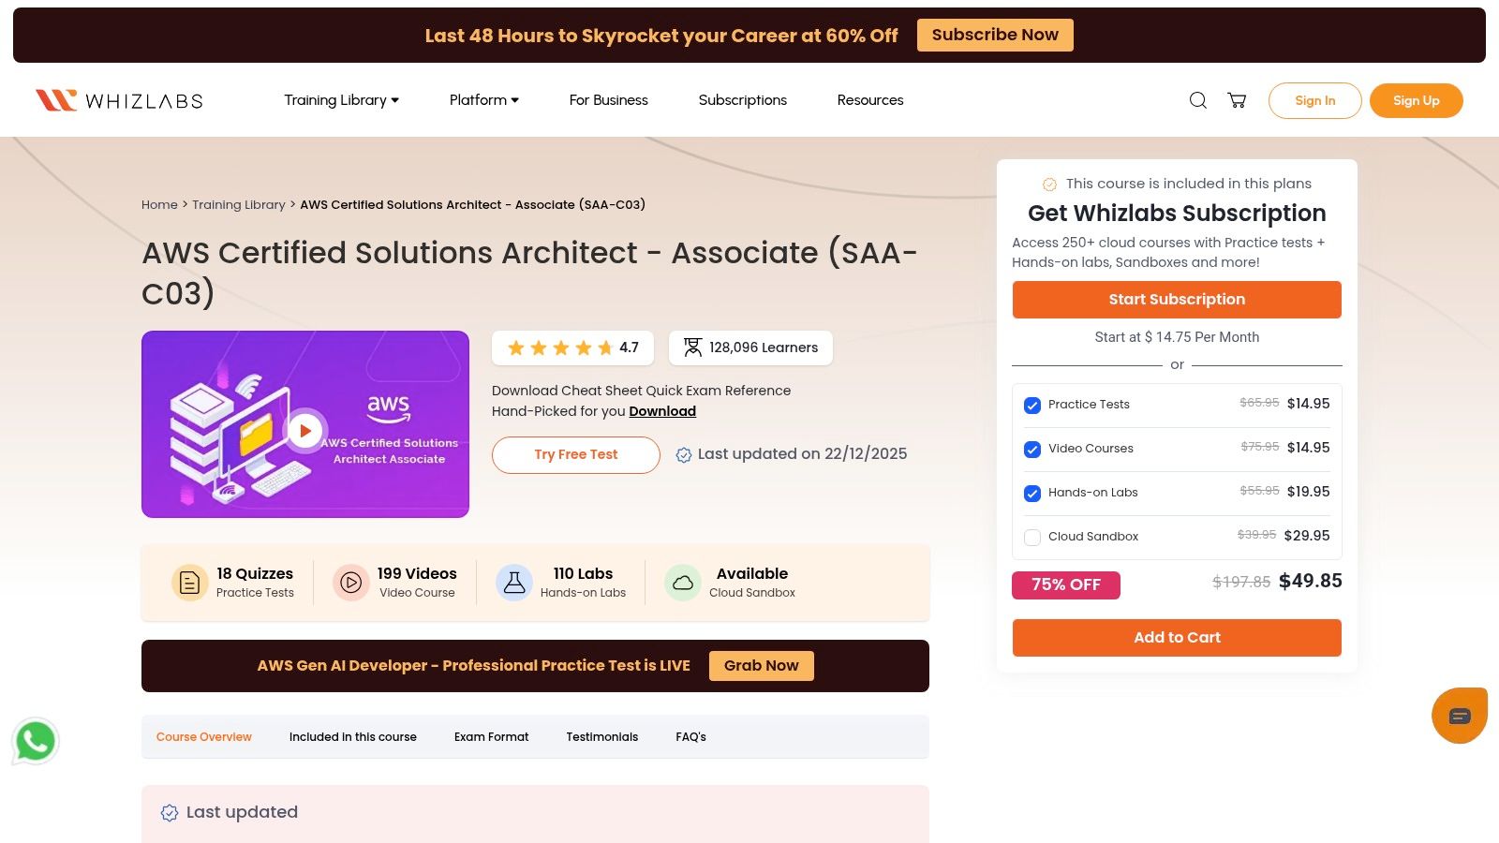Viewport: 1499px width, 843px height.
Task: Click 'AWS Gen AI Developer' banner text
Action: (474, 666)
